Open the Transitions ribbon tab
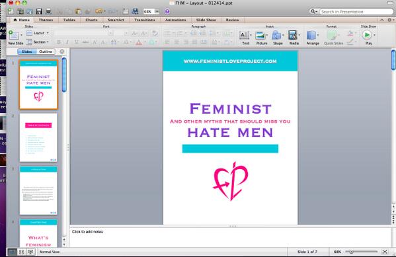 (145, 20)
